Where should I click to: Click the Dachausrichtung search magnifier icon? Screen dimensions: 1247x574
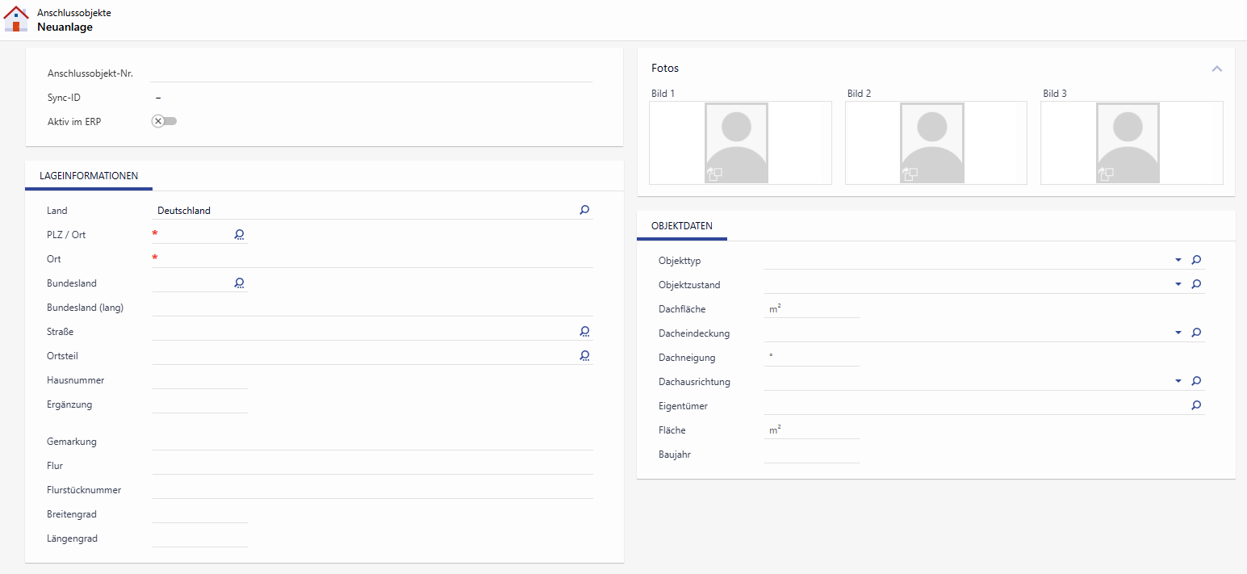[1196, 381]
